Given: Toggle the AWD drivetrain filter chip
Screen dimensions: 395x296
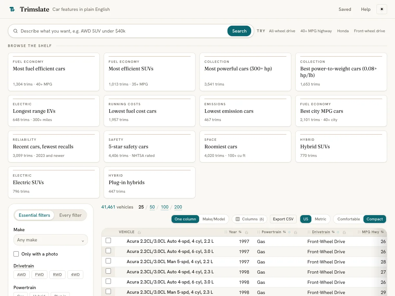Looking at the screenshot, I should tap(21, 275).
